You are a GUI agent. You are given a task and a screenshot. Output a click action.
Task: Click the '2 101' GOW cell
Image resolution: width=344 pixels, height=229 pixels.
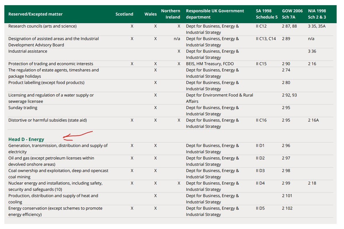pos(287,196)
